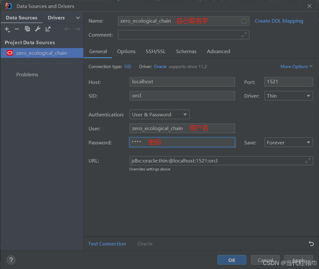
Task: Expand the Comment field
Action: (x=244, y=35)
